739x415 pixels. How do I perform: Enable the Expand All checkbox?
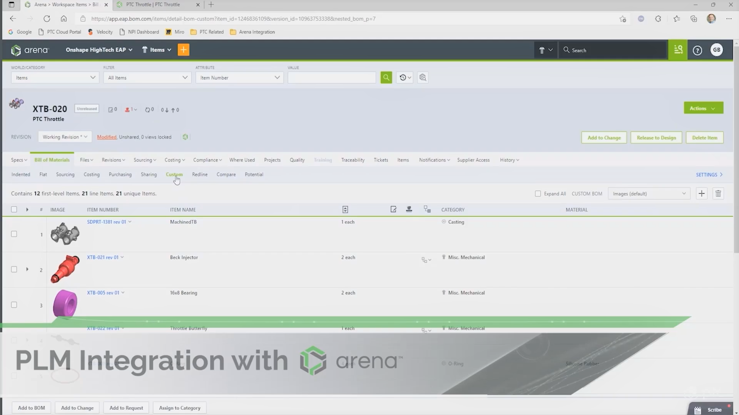click(x=538, y=194)
